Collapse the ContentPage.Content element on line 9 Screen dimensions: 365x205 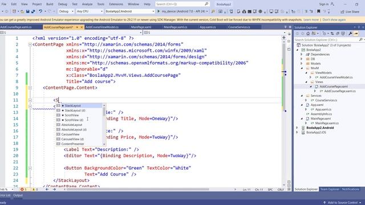[x=30, y=88]
